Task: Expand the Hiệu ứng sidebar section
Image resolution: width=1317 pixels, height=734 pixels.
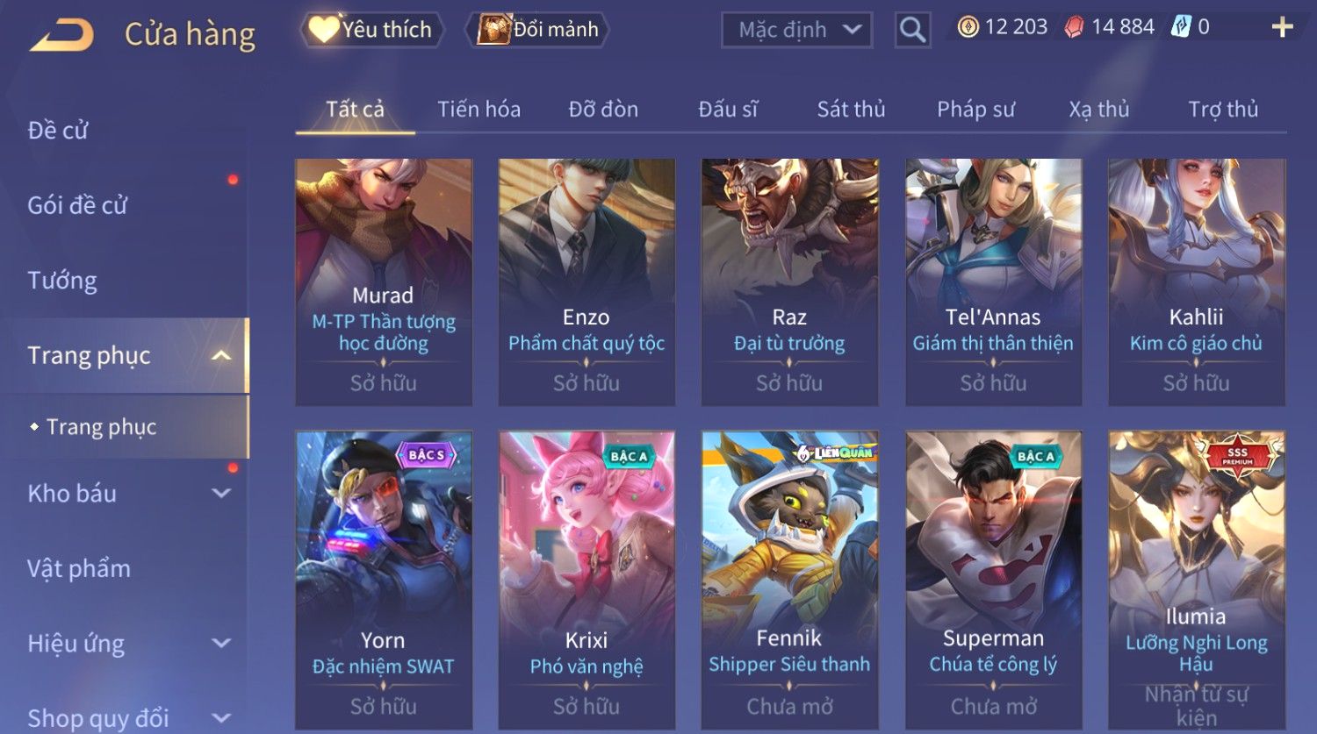Action: point(221,644)
